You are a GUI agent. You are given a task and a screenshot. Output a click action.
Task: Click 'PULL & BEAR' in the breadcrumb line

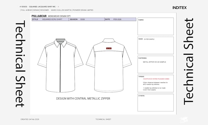click(x=26, y=10)
